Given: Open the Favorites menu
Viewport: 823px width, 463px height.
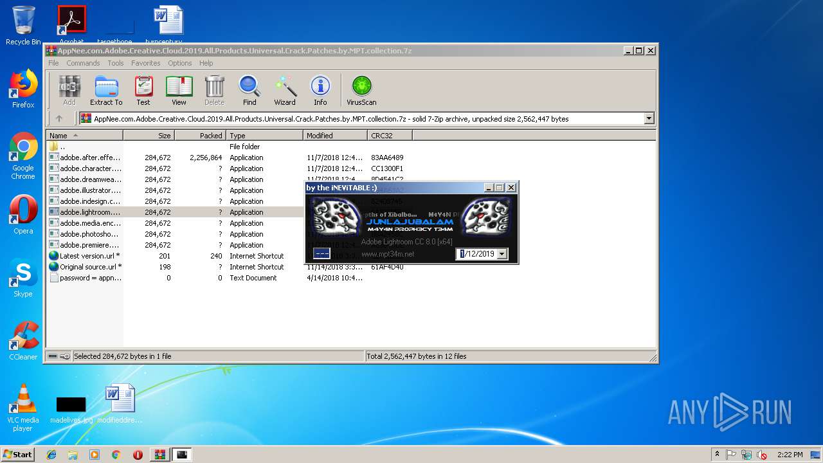Looking at the screenshot, I should [x=146, y=63].
